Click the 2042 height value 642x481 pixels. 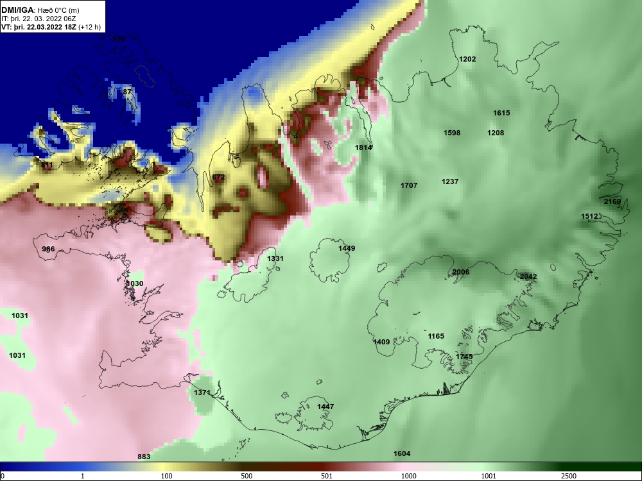[x=528, y=276]
